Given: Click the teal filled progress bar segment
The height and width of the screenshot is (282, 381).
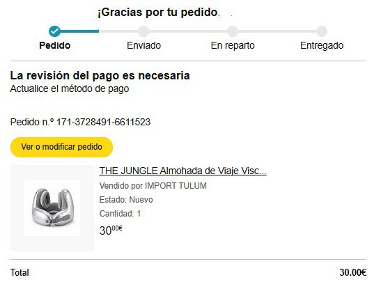Looking at the screenshot, I should click(79, 31).
